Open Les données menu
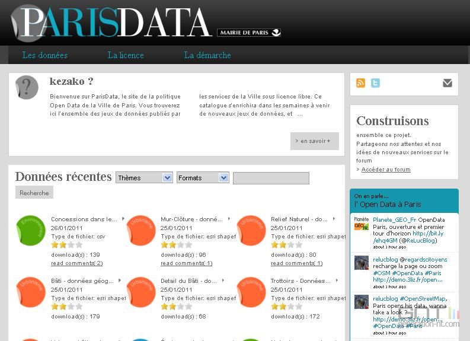This screenshot has width=470, height=341. [x=45, y=55]
